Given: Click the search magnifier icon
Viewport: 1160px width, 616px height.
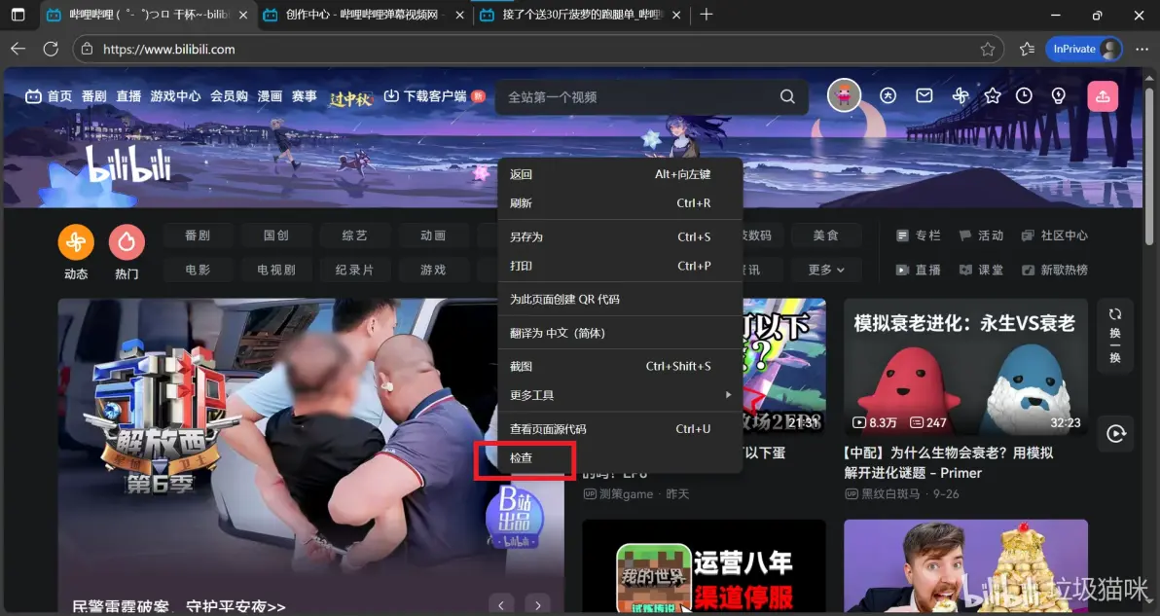Looking at the screenshot, I should pos(787,97).
